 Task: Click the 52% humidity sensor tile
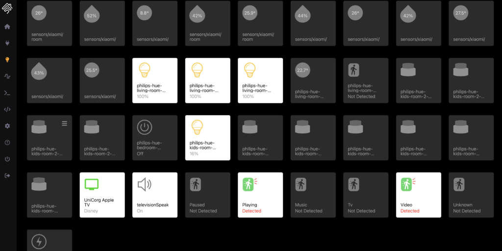pyautogui.click(x=102, y=23)
